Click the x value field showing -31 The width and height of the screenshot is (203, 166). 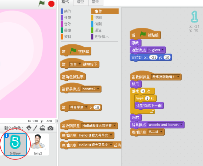pos(154,58)
